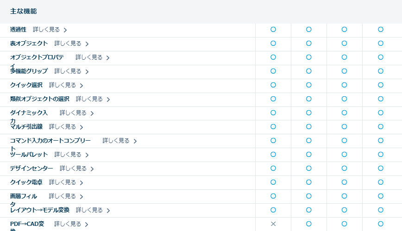The width and height of the screenshot is (402, 231).
Task: Click second-column circle in PDF→CAD変換 row
Action: pos(309,224)
